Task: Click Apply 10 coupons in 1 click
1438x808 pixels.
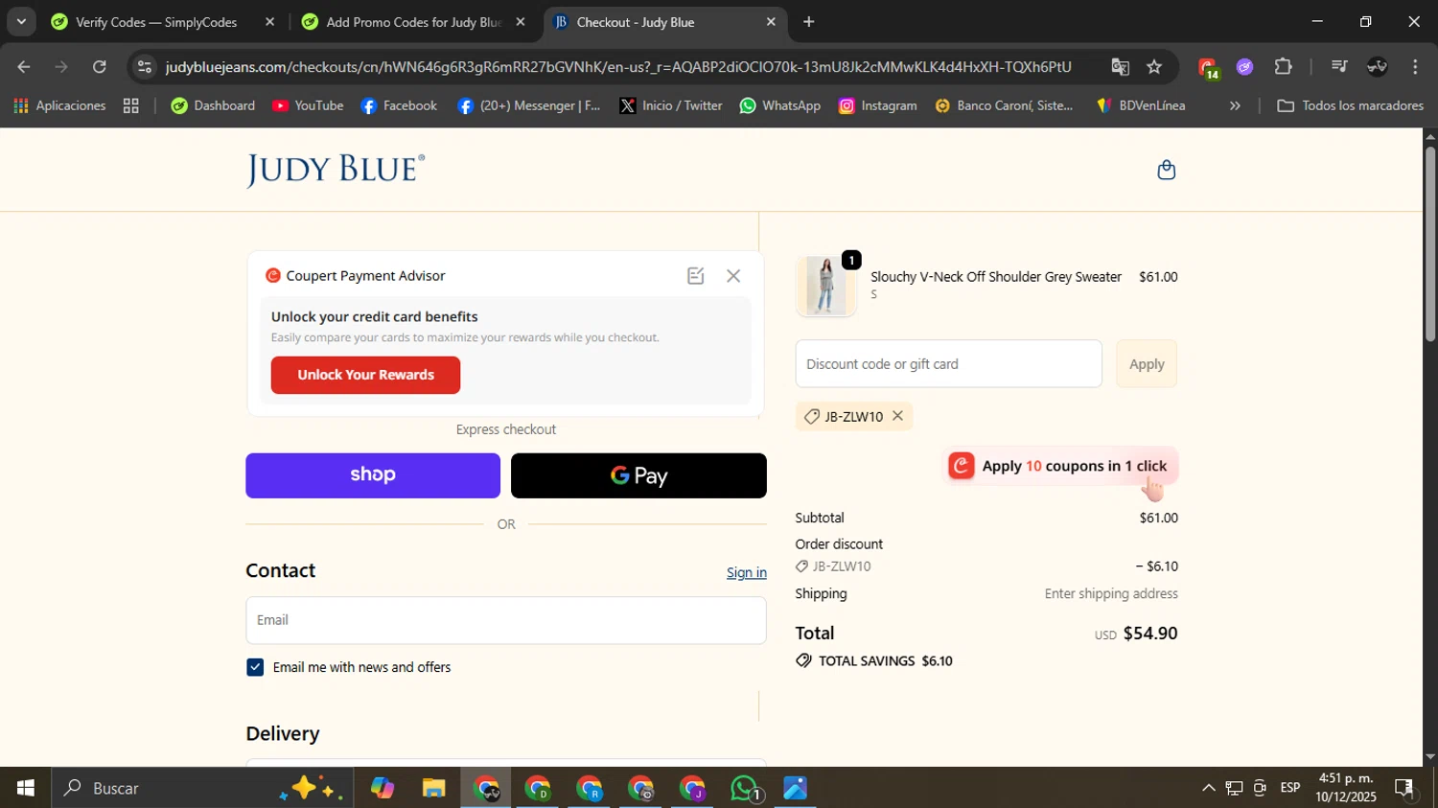Action: [x=1061, y=466]
